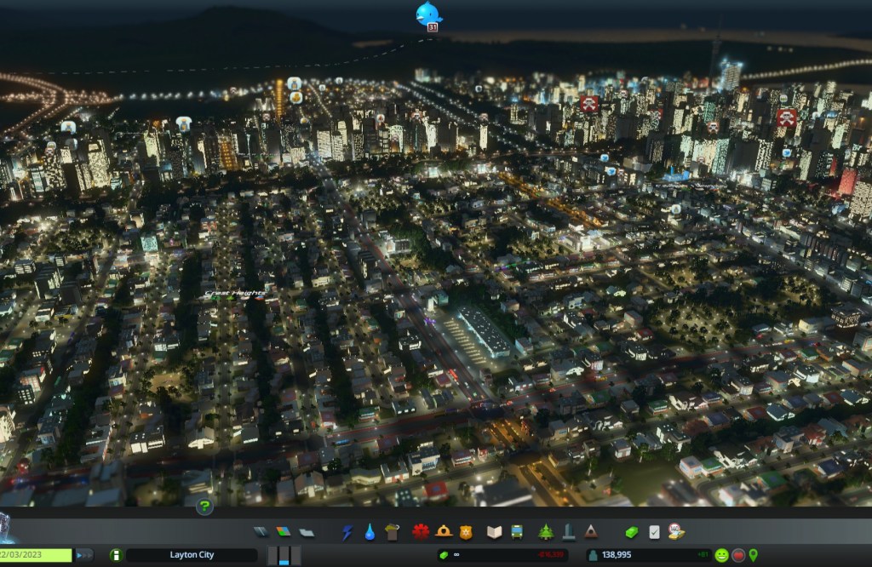The image size is (872, 567).
Task: Open the Public Transport menu
Action: pos(516,532)
